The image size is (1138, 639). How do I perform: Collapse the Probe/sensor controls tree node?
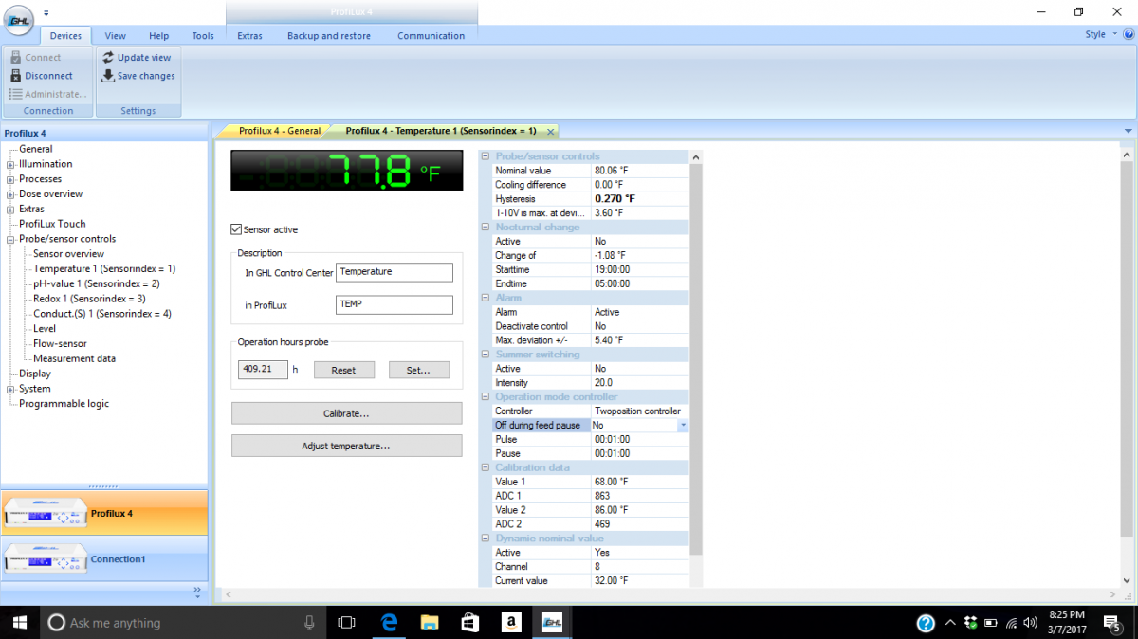(10, 239)
